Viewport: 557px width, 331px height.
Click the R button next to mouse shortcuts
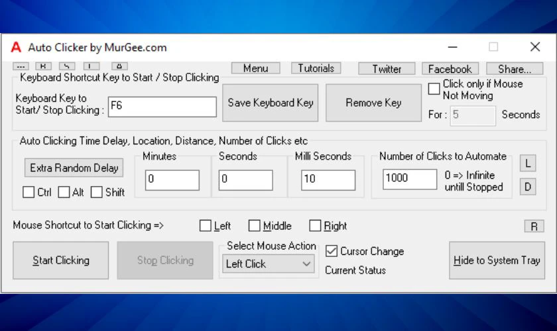click(x=534, y=226)
